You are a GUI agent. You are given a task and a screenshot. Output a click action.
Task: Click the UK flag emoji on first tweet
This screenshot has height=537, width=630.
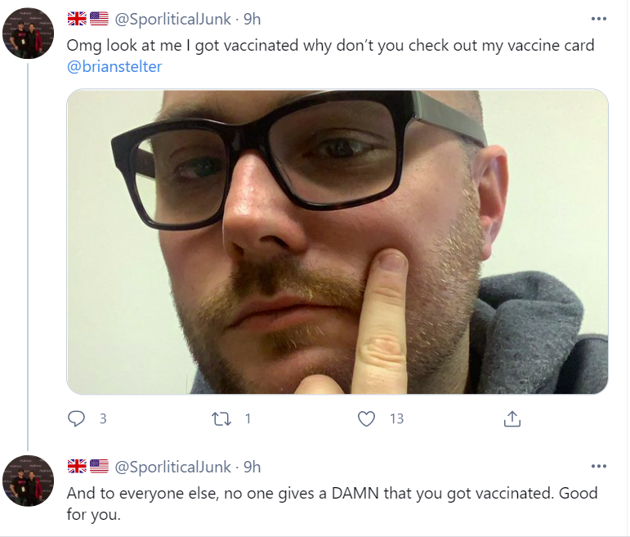click(x=77, y=19)
